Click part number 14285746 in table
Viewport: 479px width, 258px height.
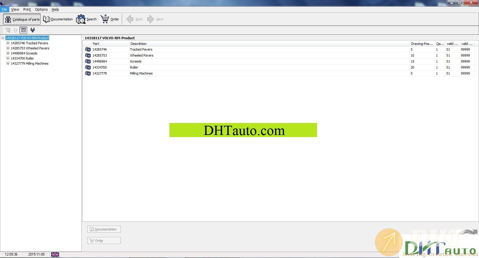coord(100,49)
